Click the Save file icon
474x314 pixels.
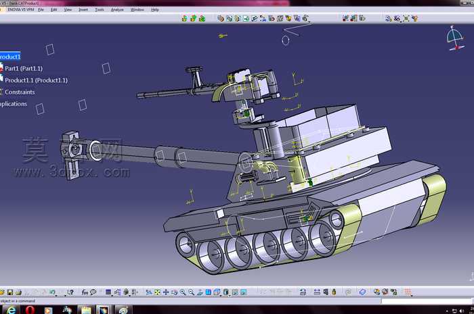(10, 292)
